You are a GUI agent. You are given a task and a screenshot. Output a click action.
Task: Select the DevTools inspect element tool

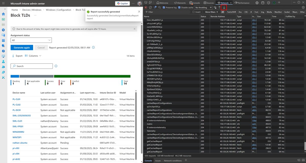tap(146, 3)
